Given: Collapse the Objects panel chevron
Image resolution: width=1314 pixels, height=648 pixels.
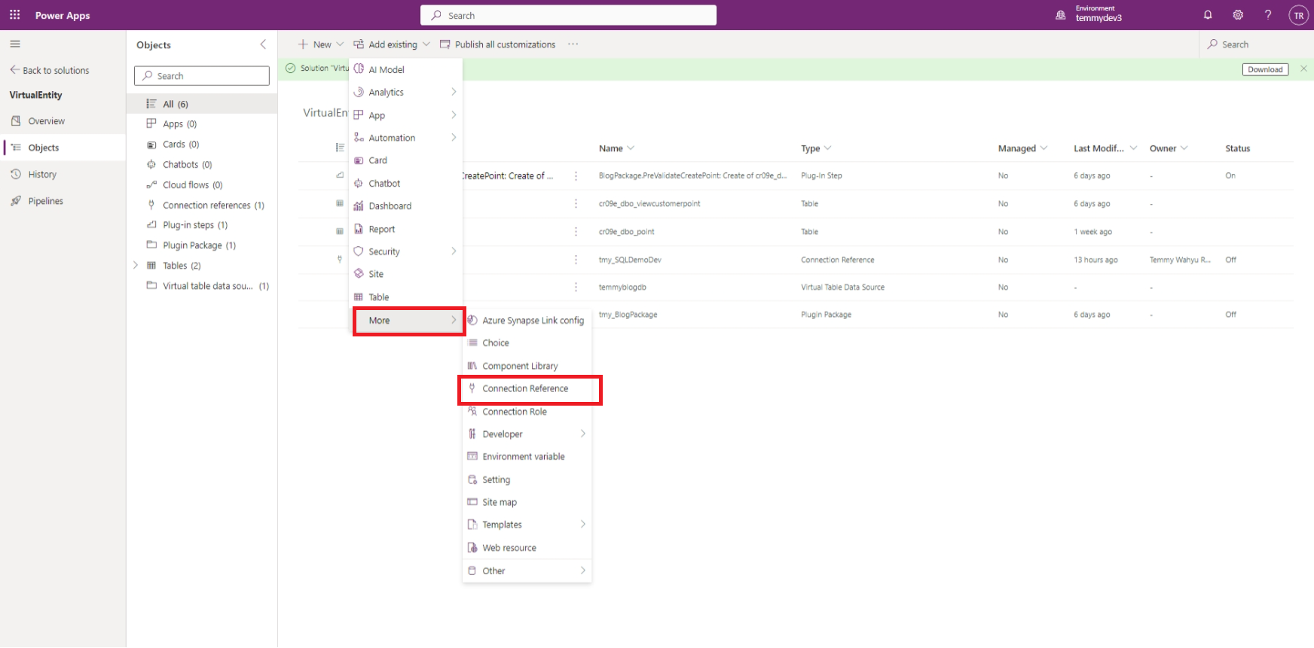Looking at the screenshot, I should 263,44.
